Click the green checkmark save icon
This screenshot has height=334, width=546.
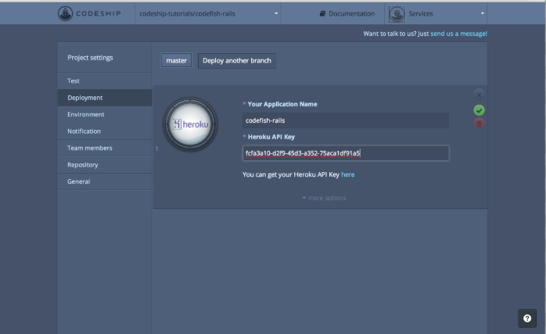coord(480,110)
